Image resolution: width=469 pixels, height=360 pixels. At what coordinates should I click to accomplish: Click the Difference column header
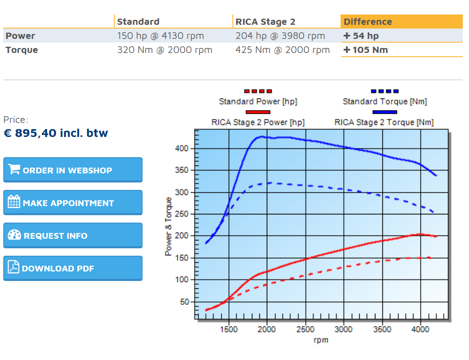pos(368,22)
